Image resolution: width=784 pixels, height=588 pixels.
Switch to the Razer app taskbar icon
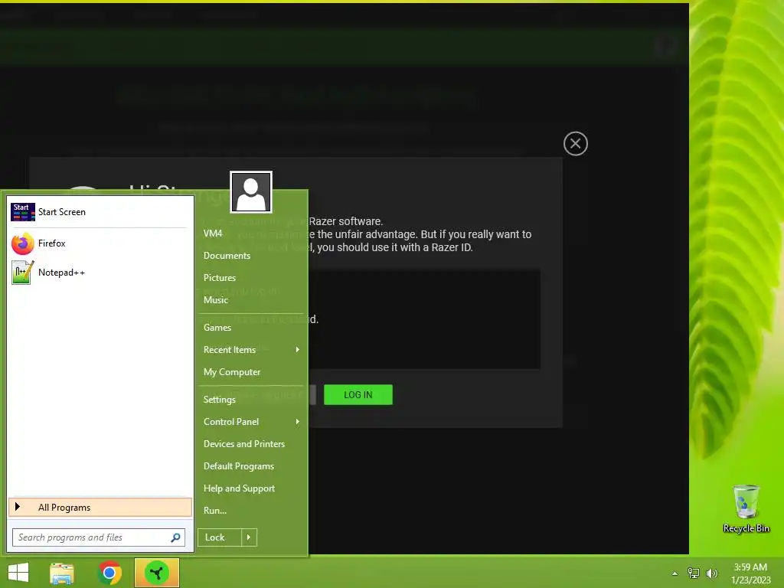(x=157, y=573)
